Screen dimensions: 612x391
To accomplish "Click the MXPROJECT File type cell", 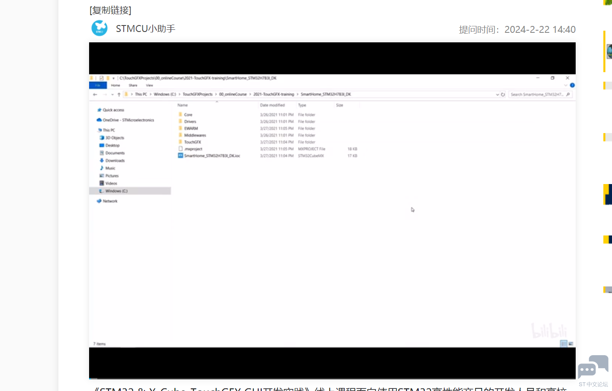I will [311, 149].
